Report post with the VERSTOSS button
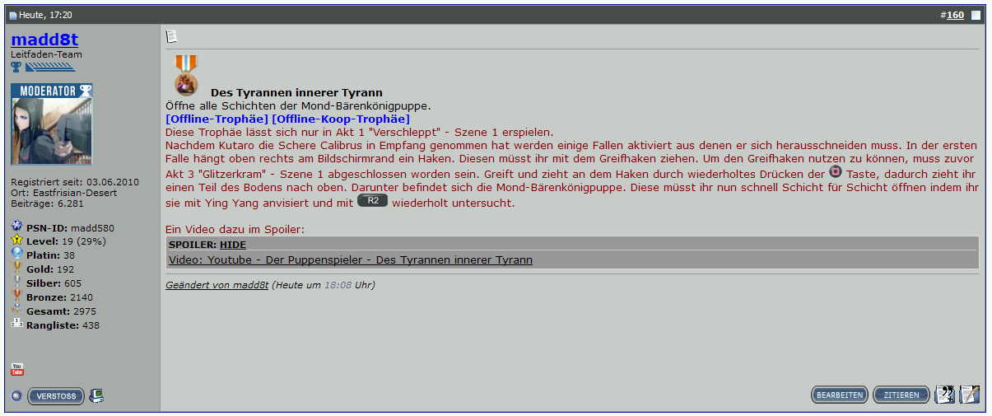The height and width of the screenshot is (416, 992). coord(56,396)
